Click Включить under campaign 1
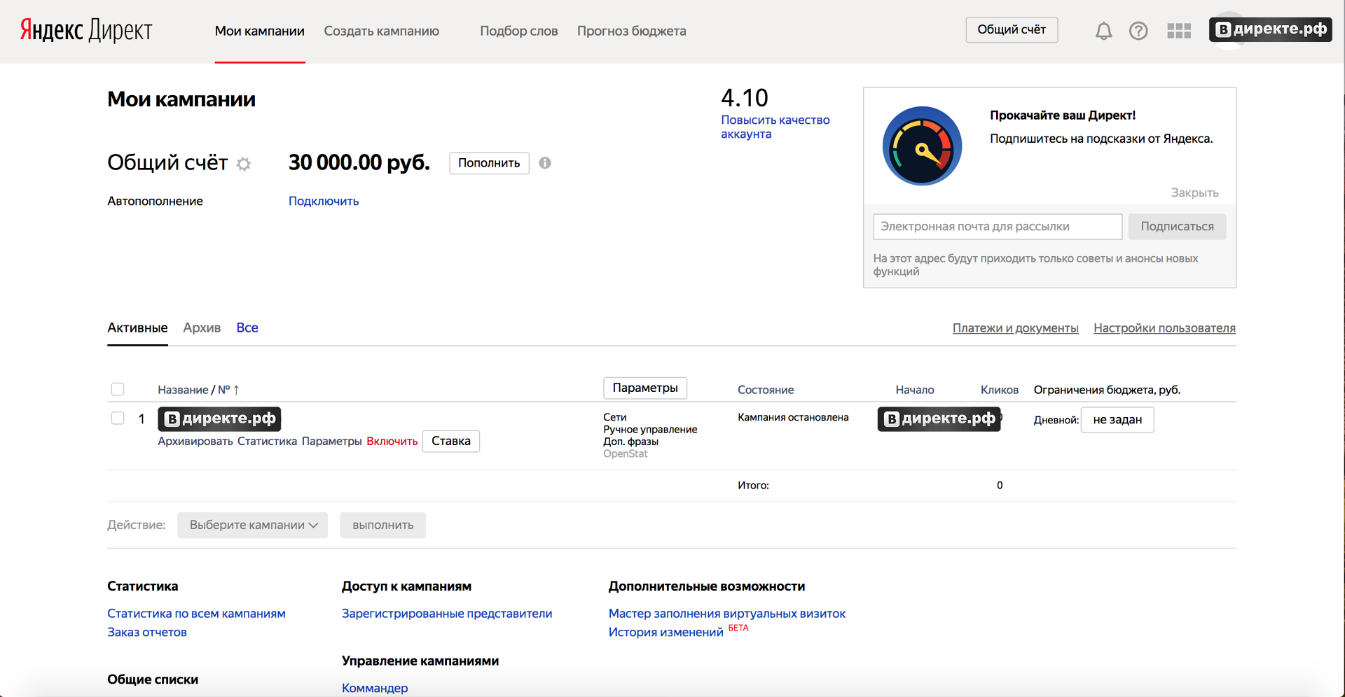Screen dimensions: 1345x697 (x=392, y=442)
